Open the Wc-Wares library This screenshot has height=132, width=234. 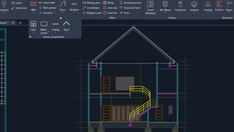pos(165,6)
